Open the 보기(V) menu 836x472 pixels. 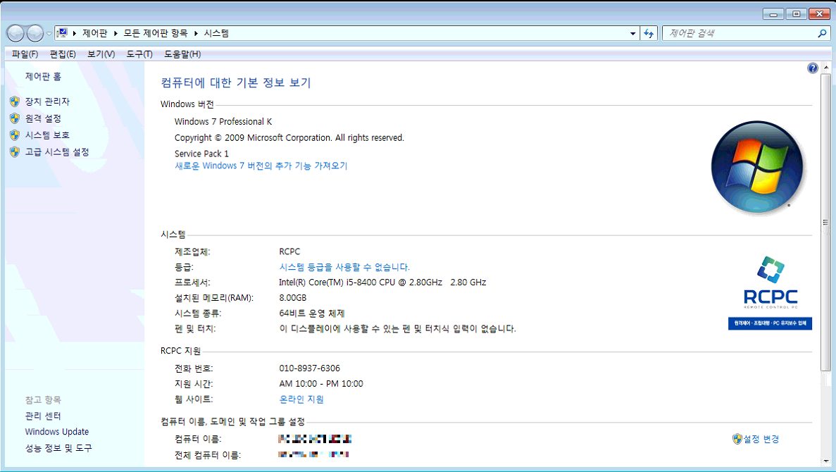tap(101, 54)
